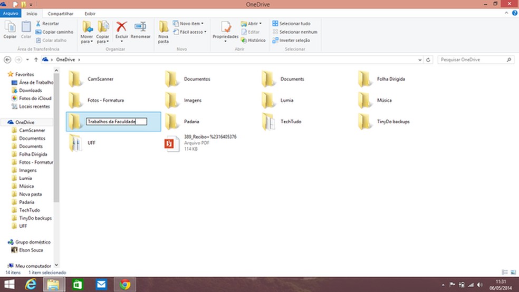The image size is (519, 292).
Task: Switch to large icons view
Action: [x=513, y=272]
